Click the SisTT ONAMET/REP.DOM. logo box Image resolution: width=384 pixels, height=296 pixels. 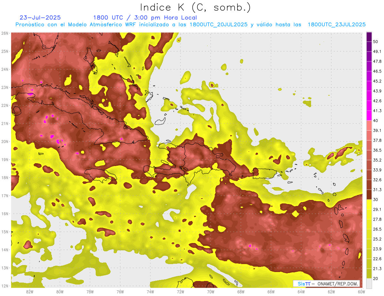point(326,284)
